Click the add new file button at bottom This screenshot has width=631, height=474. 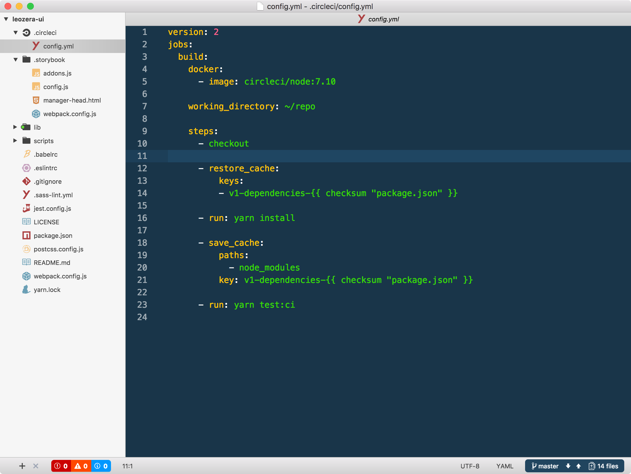(x=22, y=466)
